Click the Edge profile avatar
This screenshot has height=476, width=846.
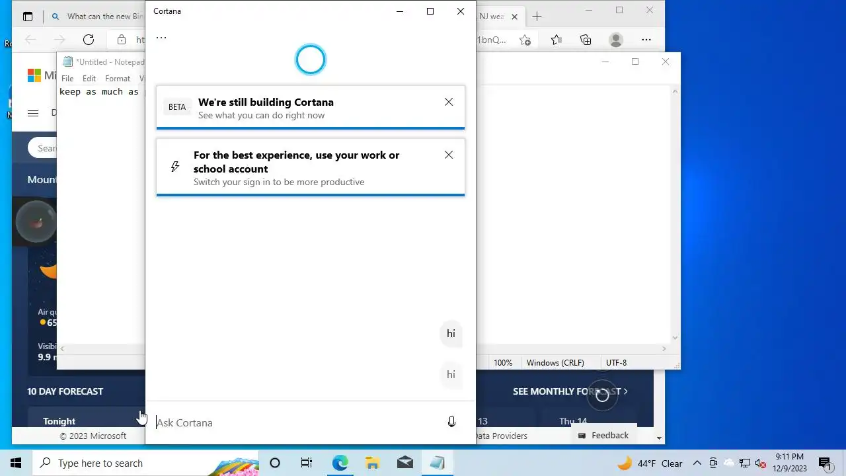(x=616, y=40)
